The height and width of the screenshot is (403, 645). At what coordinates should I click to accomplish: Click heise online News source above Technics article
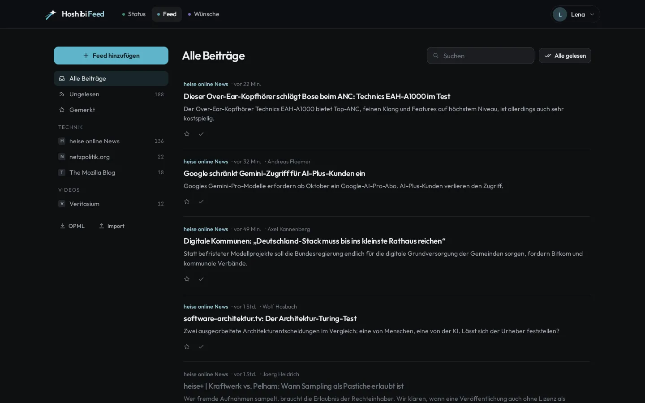coord(206,84)
